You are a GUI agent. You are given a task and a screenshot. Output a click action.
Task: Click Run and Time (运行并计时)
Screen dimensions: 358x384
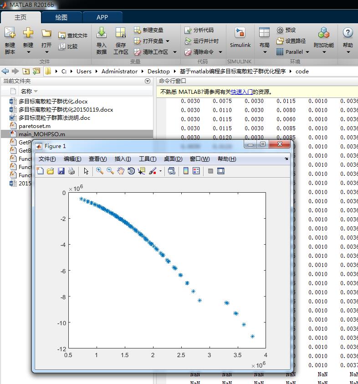coord(201,41)
